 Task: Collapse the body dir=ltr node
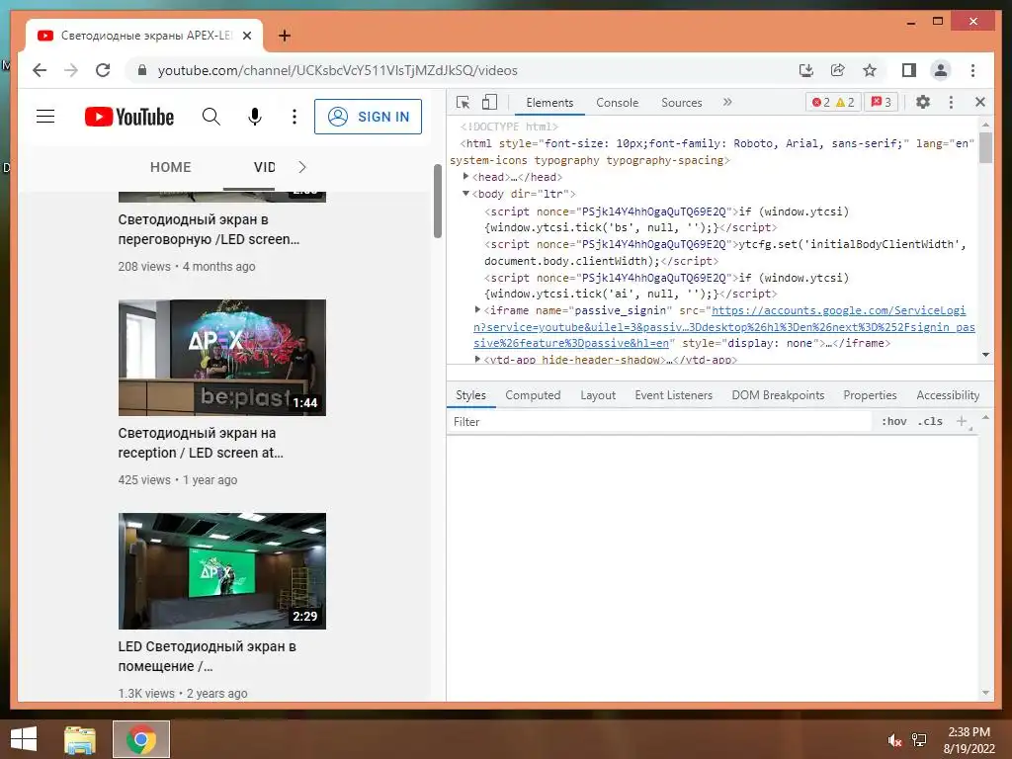click(x=466, y=193)
